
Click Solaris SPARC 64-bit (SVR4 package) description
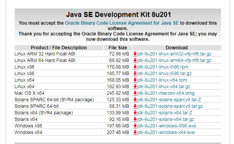click(x=54, y=100)
